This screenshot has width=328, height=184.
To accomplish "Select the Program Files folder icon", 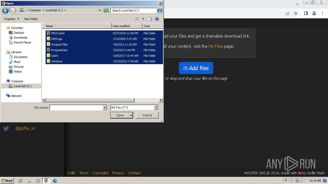I will (x=48, y=44).
